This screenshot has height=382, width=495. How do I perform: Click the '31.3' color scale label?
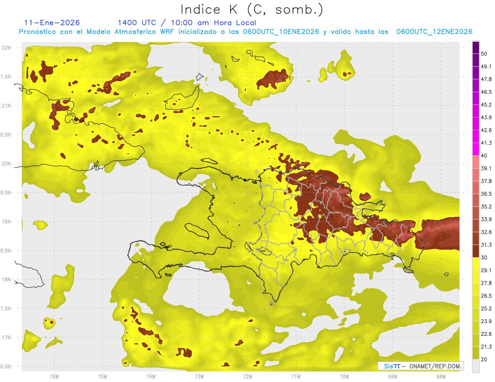[x=486, y=245]
